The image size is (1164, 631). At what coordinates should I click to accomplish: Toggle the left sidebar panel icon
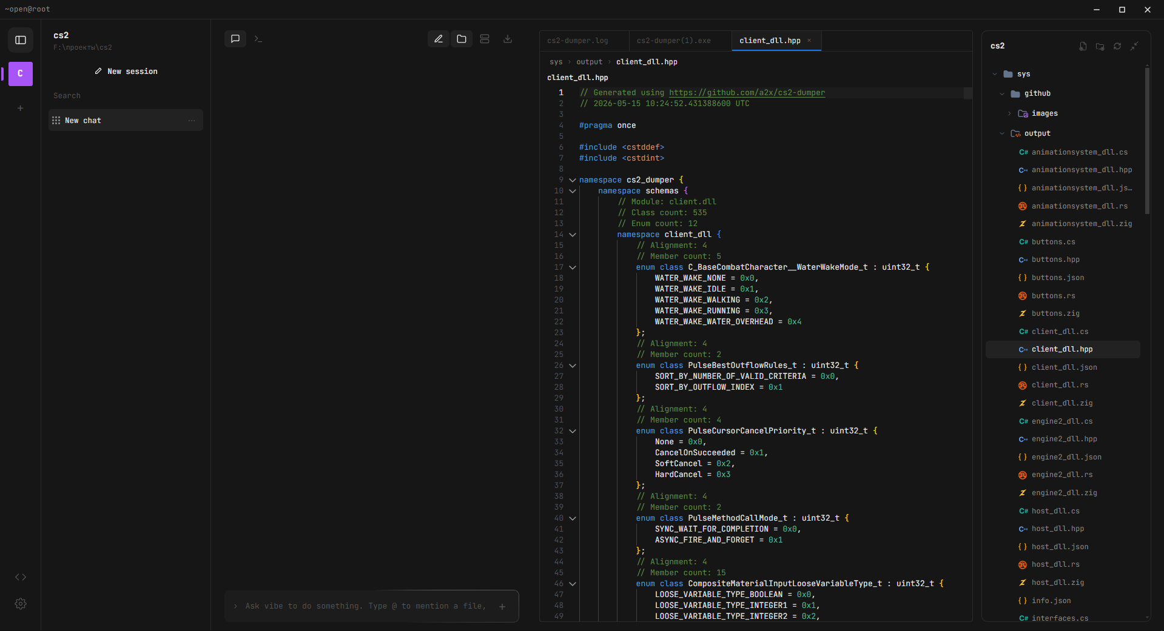click(21, 40)
